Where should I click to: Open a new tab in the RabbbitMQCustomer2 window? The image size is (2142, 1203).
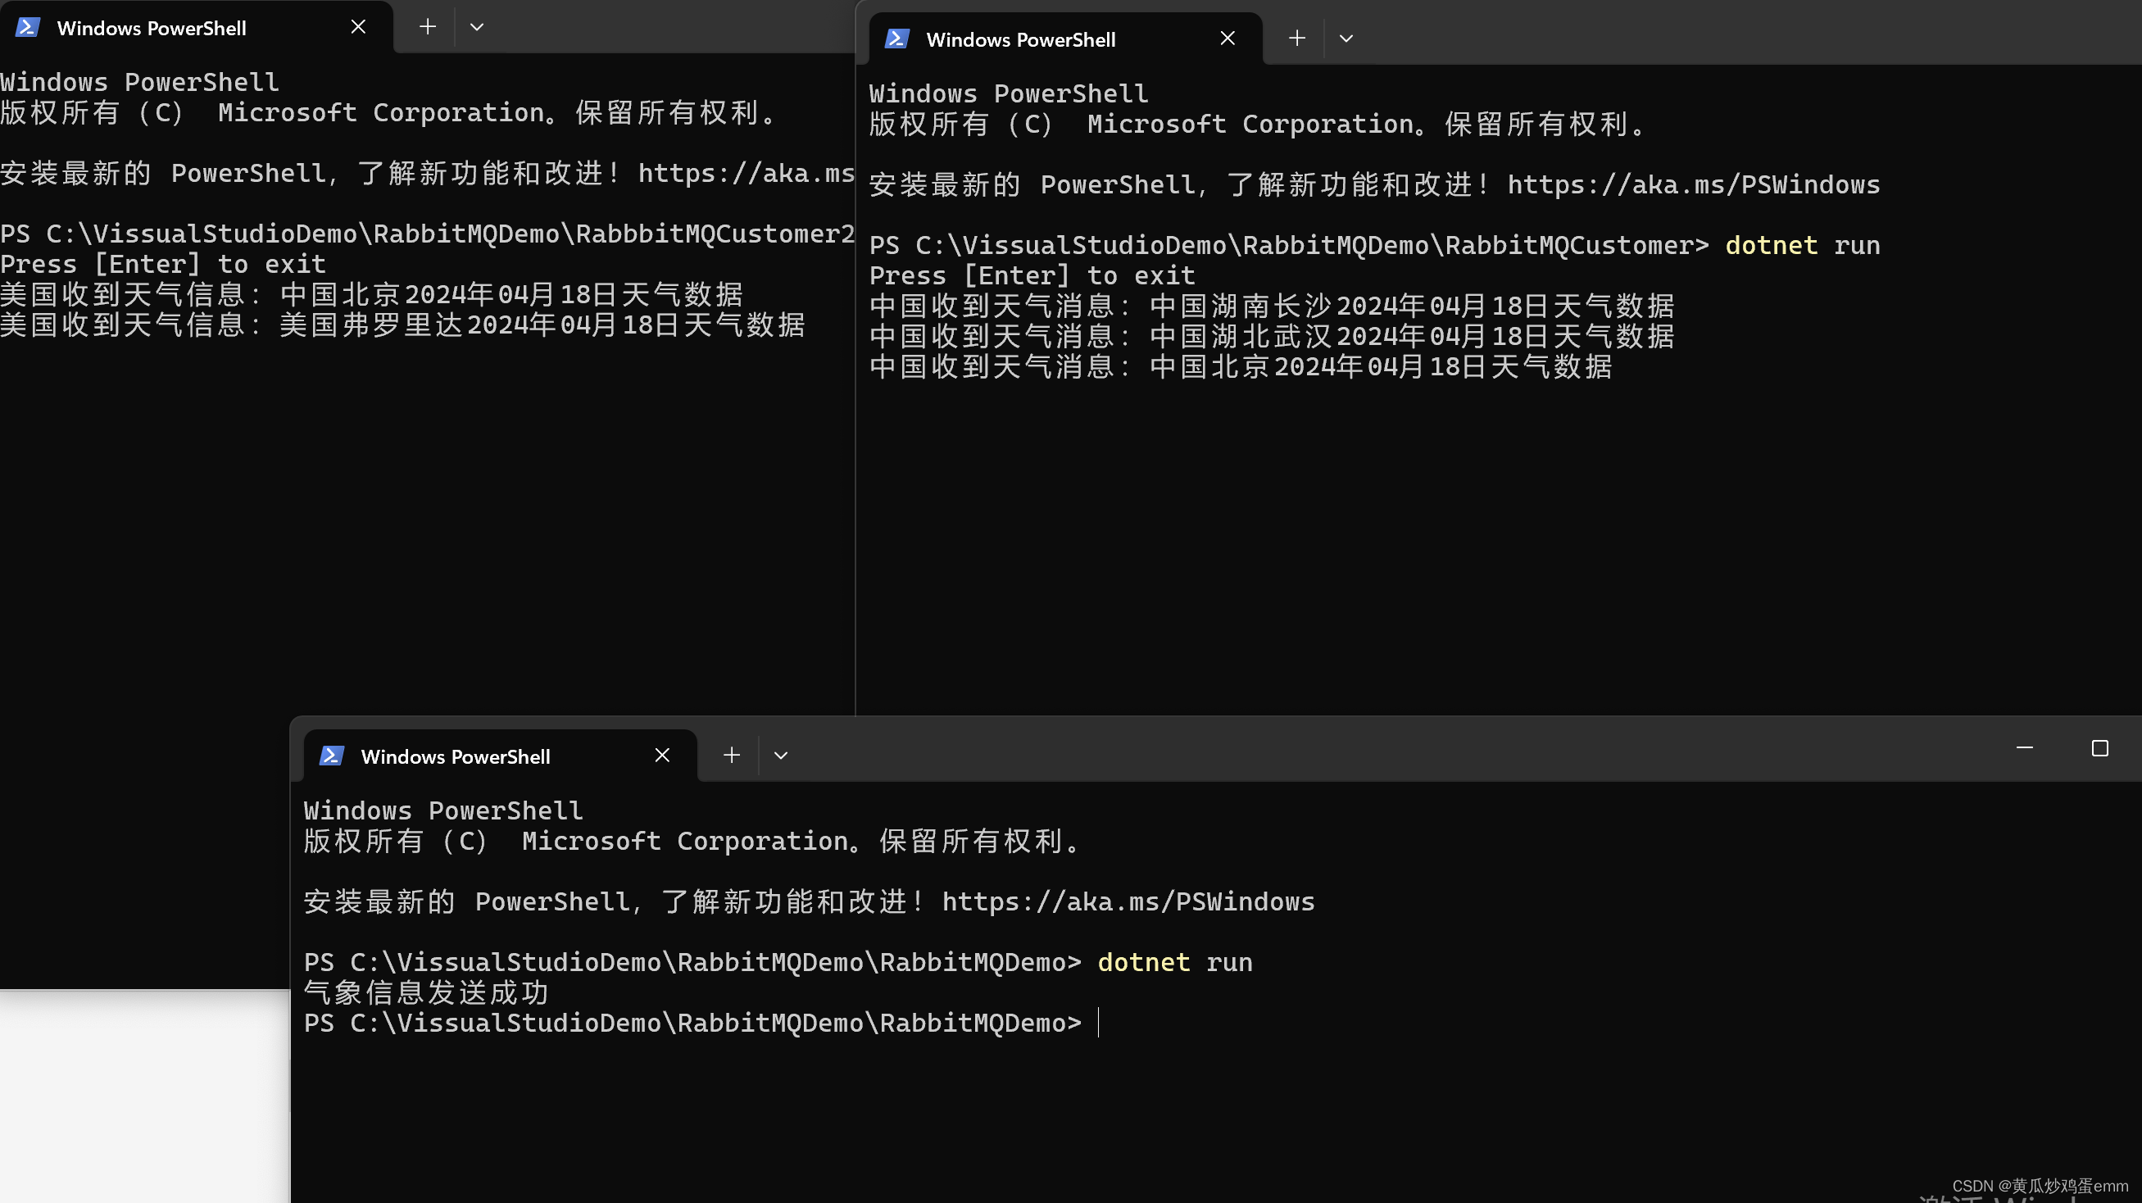(428, 26)
